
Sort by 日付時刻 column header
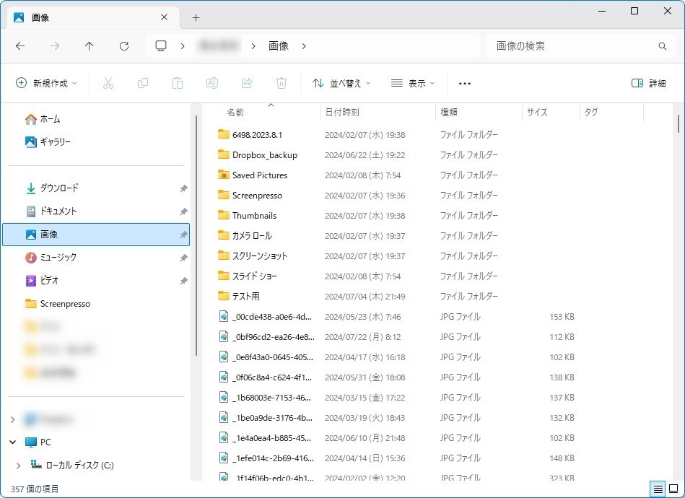pyautogui.click(x=342, y=113)
